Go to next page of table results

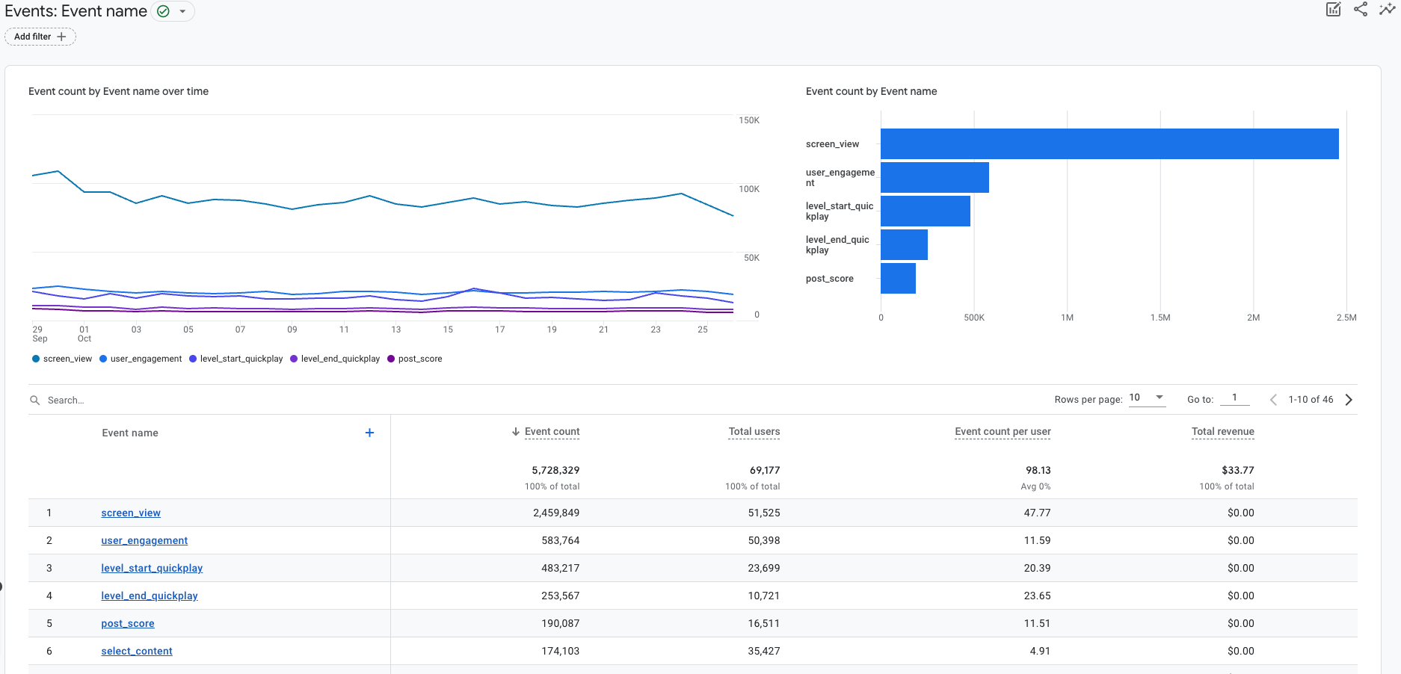(x=1349, y=400)
